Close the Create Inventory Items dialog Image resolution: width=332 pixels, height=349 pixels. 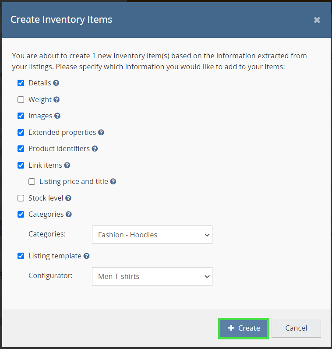tap(317, 20)
